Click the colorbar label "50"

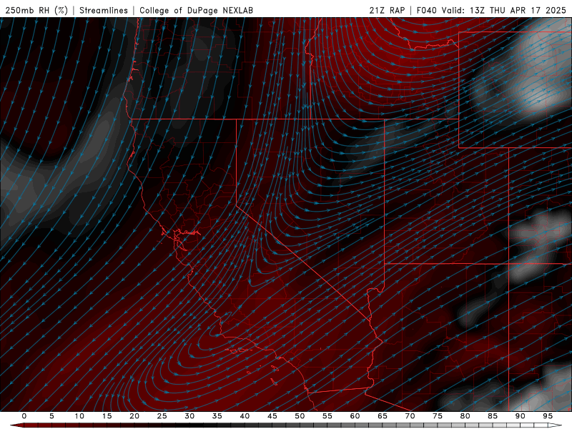tap(300, 416)
